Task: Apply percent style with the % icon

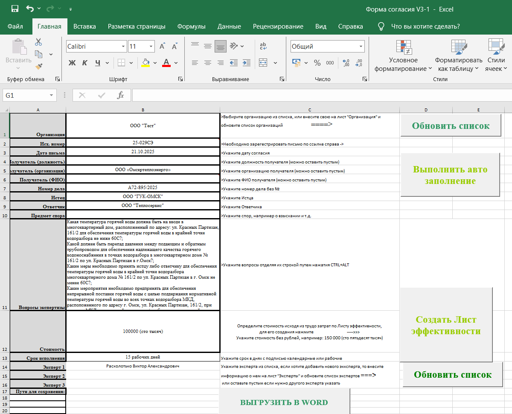Action: pos(317,63)
